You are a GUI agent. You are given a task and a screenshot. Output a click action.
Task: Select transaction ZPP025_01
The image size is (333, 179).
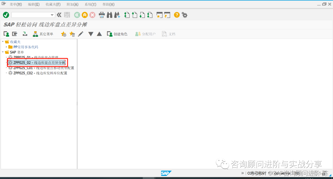(36, 57)
